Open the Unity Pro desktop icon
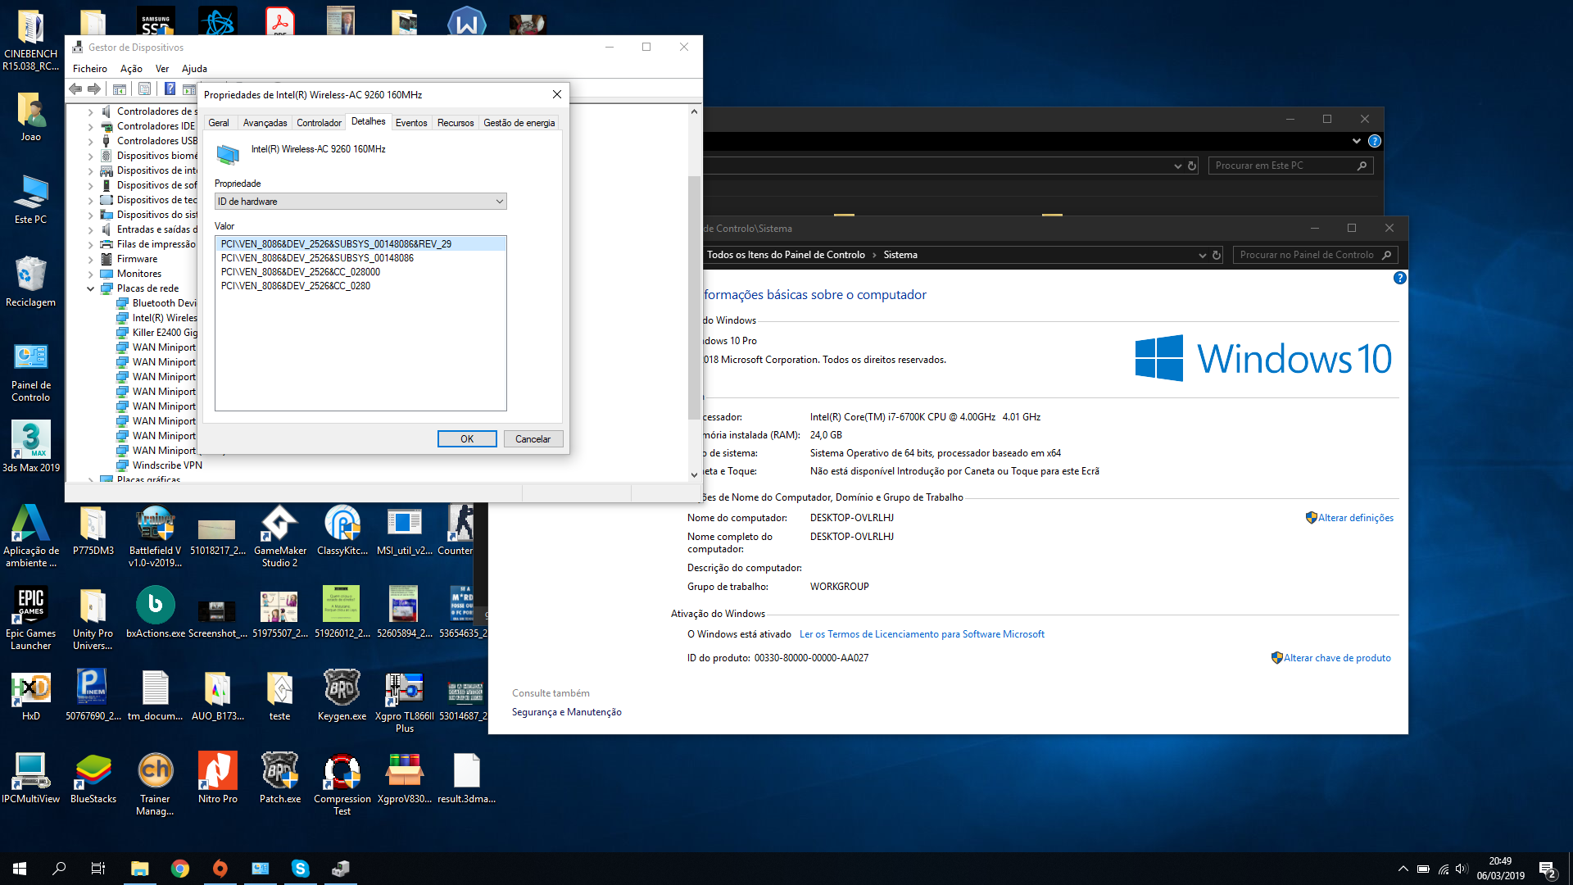Screen dimensions: 1573x885 click(93, 619)
